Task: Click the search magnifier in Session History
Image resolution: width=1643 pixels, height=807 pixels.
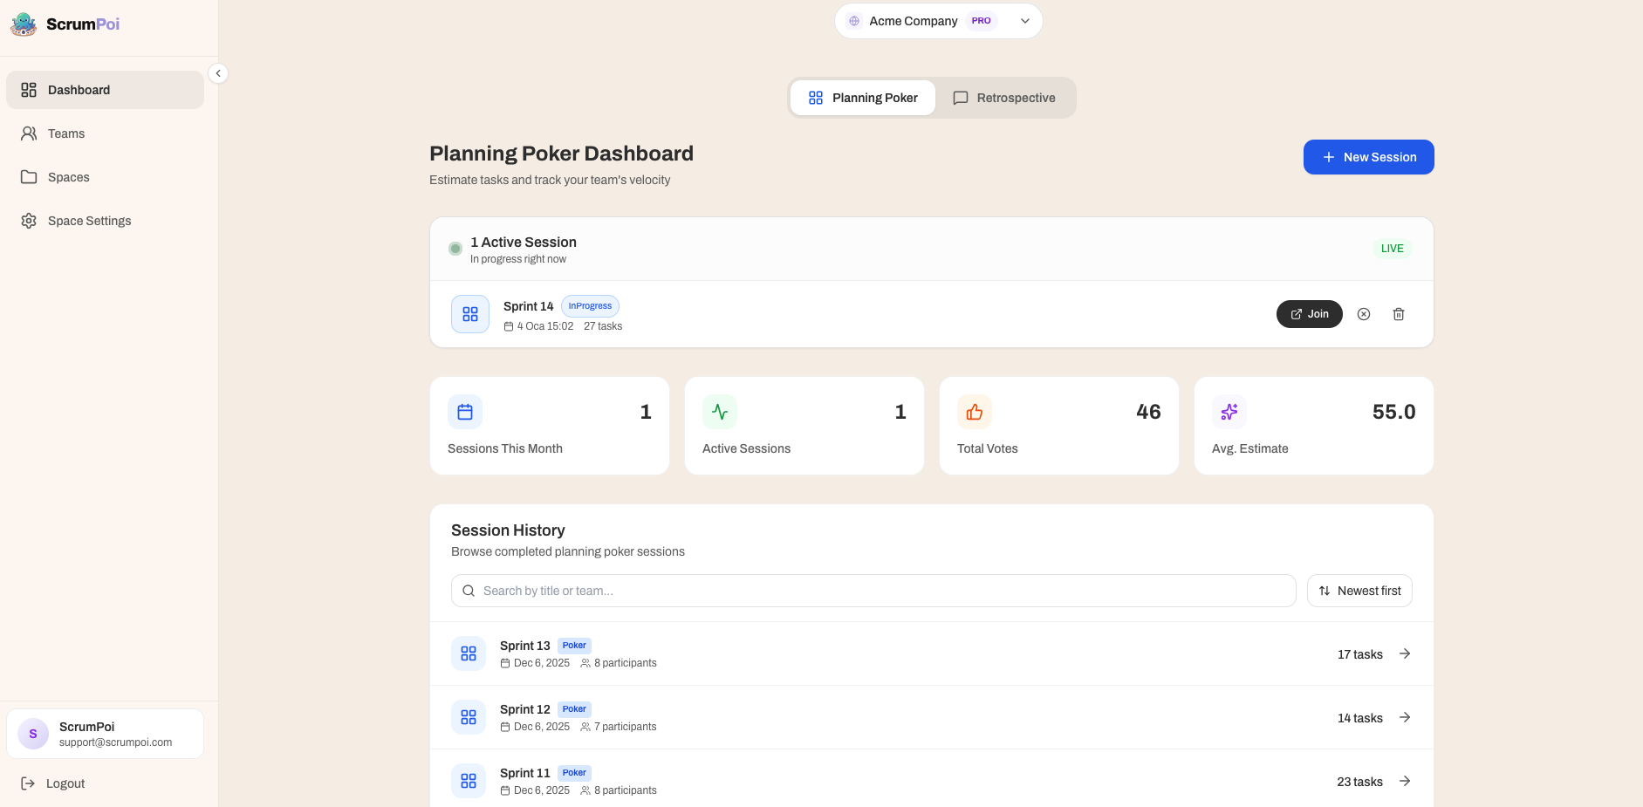Action: [x=469, y=591]
